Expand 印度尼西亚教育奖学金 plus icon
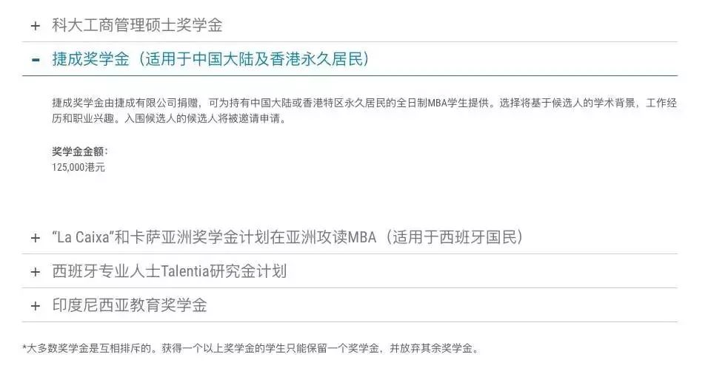This screenshot has height=371, width=708. click(x=36, y=306)
